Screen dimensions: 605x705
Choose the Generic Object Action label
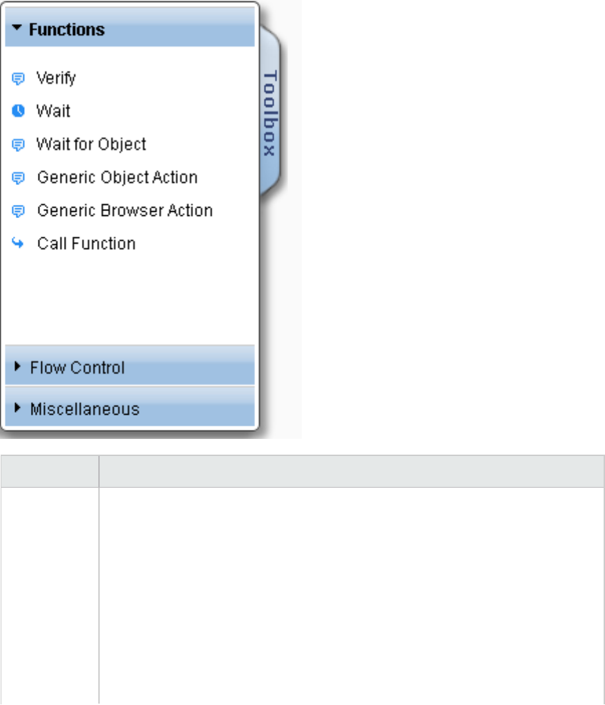pos(117,177)
